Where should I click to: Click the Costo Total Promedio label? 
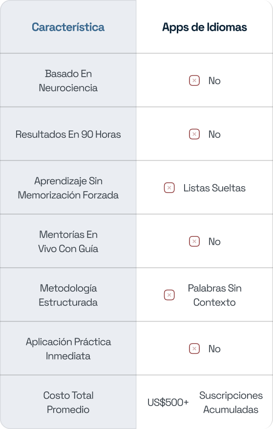pyautogui.click(x=68, y=403)
